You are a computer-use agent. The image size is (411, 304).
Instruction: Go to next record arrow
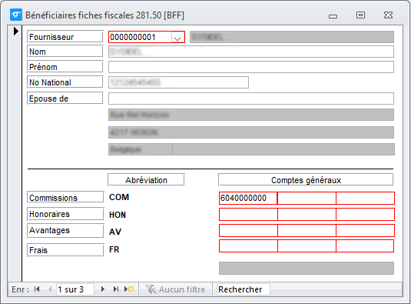[103, 289]
